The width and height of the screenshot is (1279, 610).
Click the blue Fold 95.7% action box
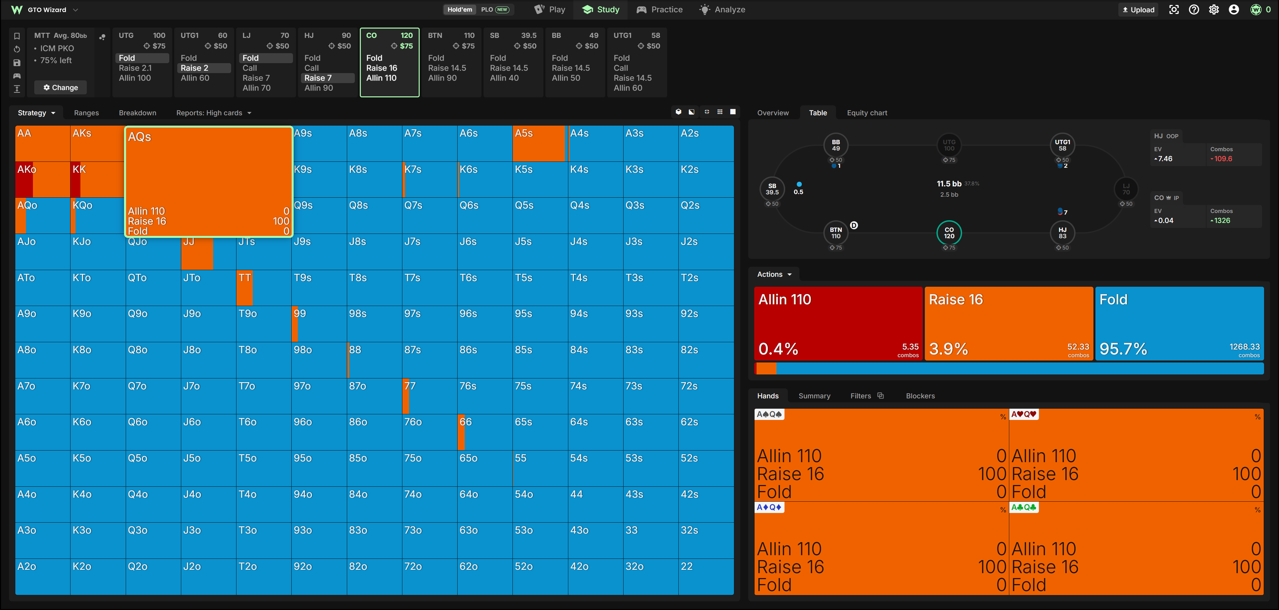point(1179,323)
